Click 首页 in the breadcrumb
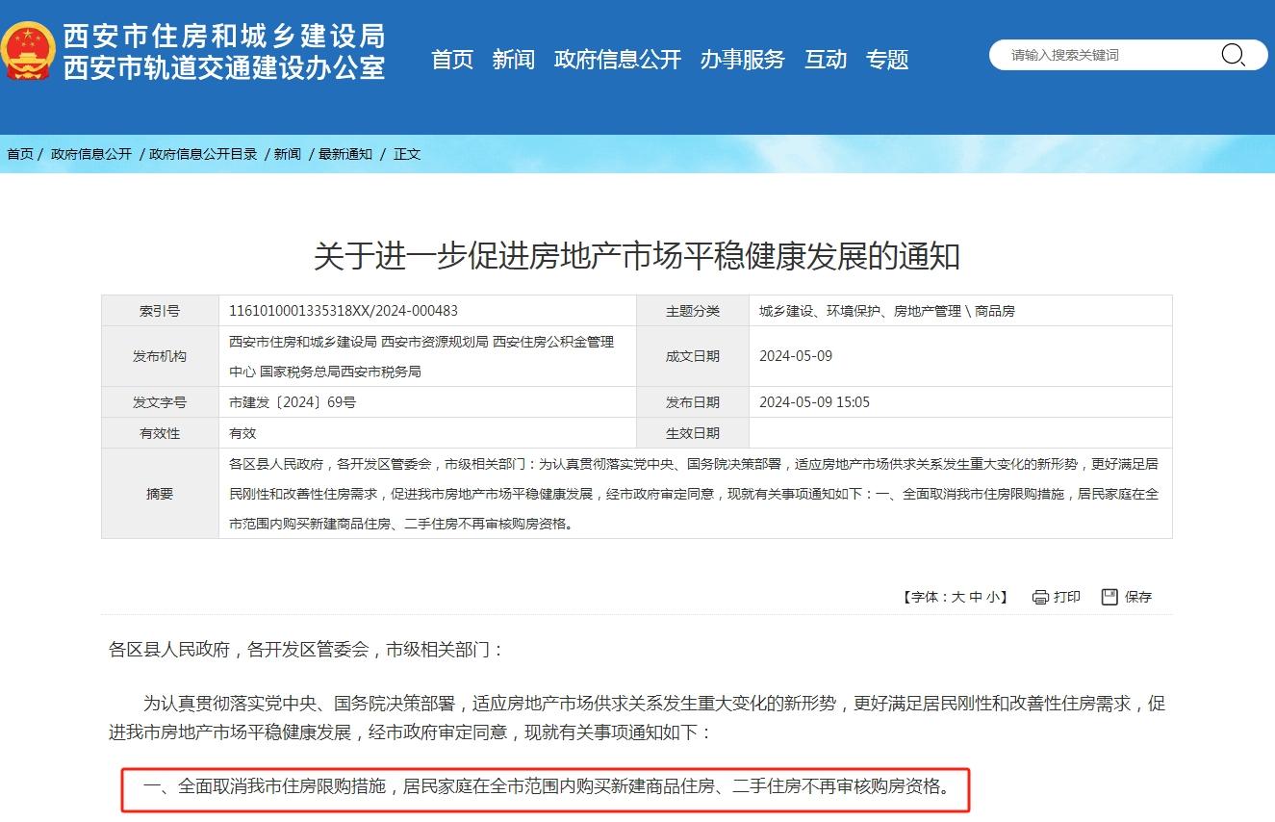Viewport: 1275px width, 822px height. click(x=20, y=154)
